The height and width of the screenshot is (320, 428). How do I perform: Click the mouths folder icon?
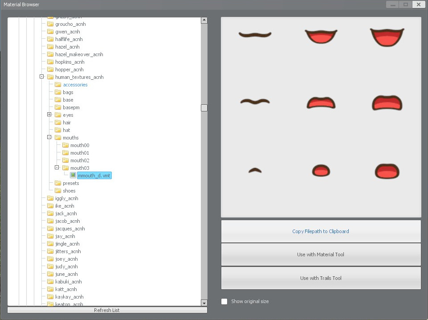click(58, 138)
